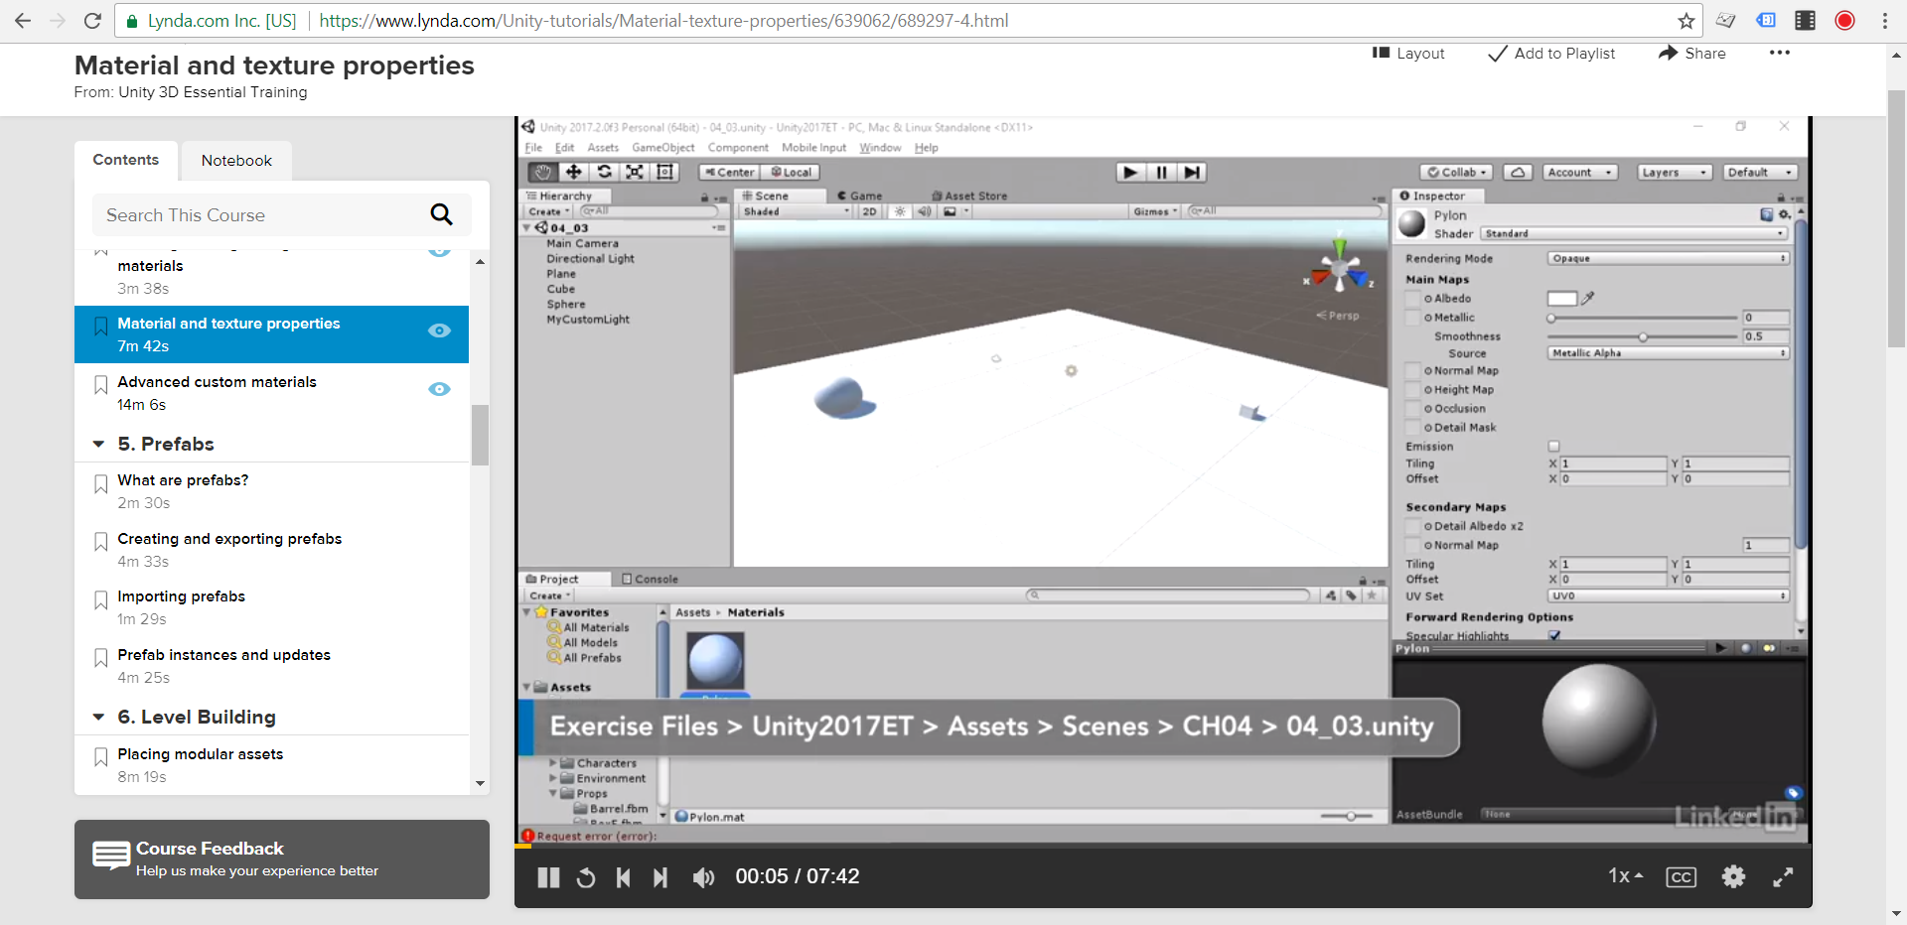Enter fullscreen video mode
The width and height of the screenshot is (1907, 925).
click(x=1784, y=876)
